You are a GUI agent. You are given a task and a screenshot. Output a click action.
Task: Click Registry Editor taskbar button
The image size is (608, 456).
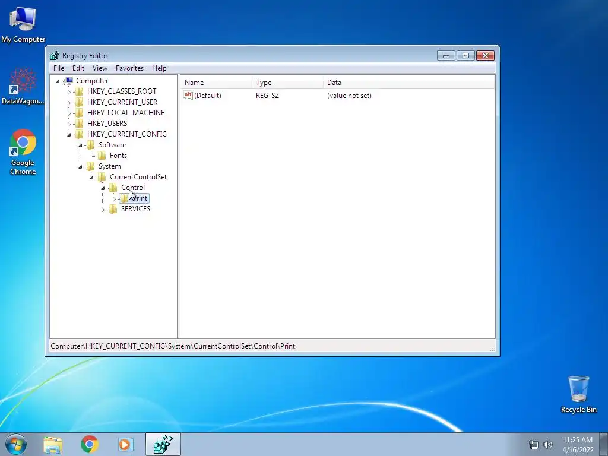(x=163, y=444)
